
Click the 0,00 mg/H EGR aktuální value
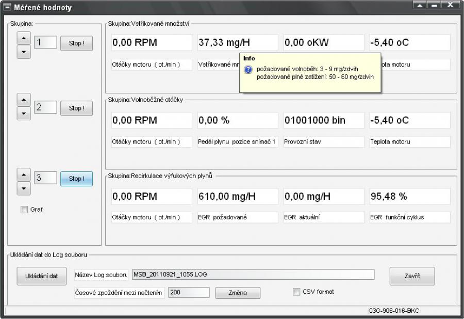[324, 196]
